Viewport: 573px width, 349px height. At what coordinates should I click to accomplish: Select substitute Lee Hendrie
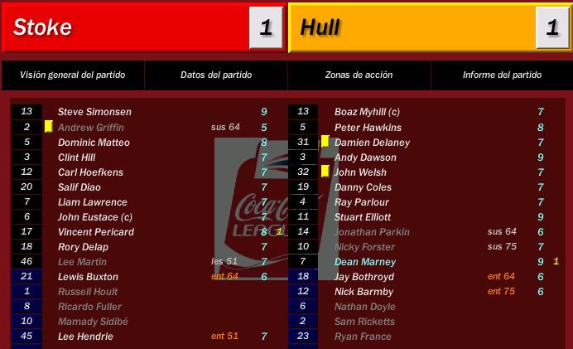[85, 337]
